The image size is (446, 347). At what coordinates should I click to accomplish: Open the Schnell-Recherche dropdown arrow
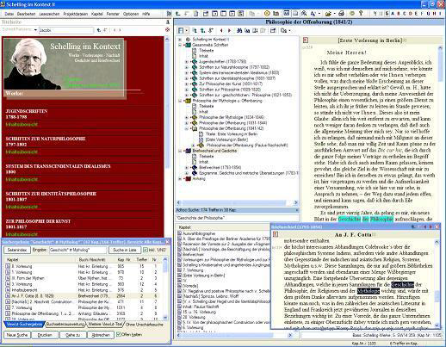[35, 30]
